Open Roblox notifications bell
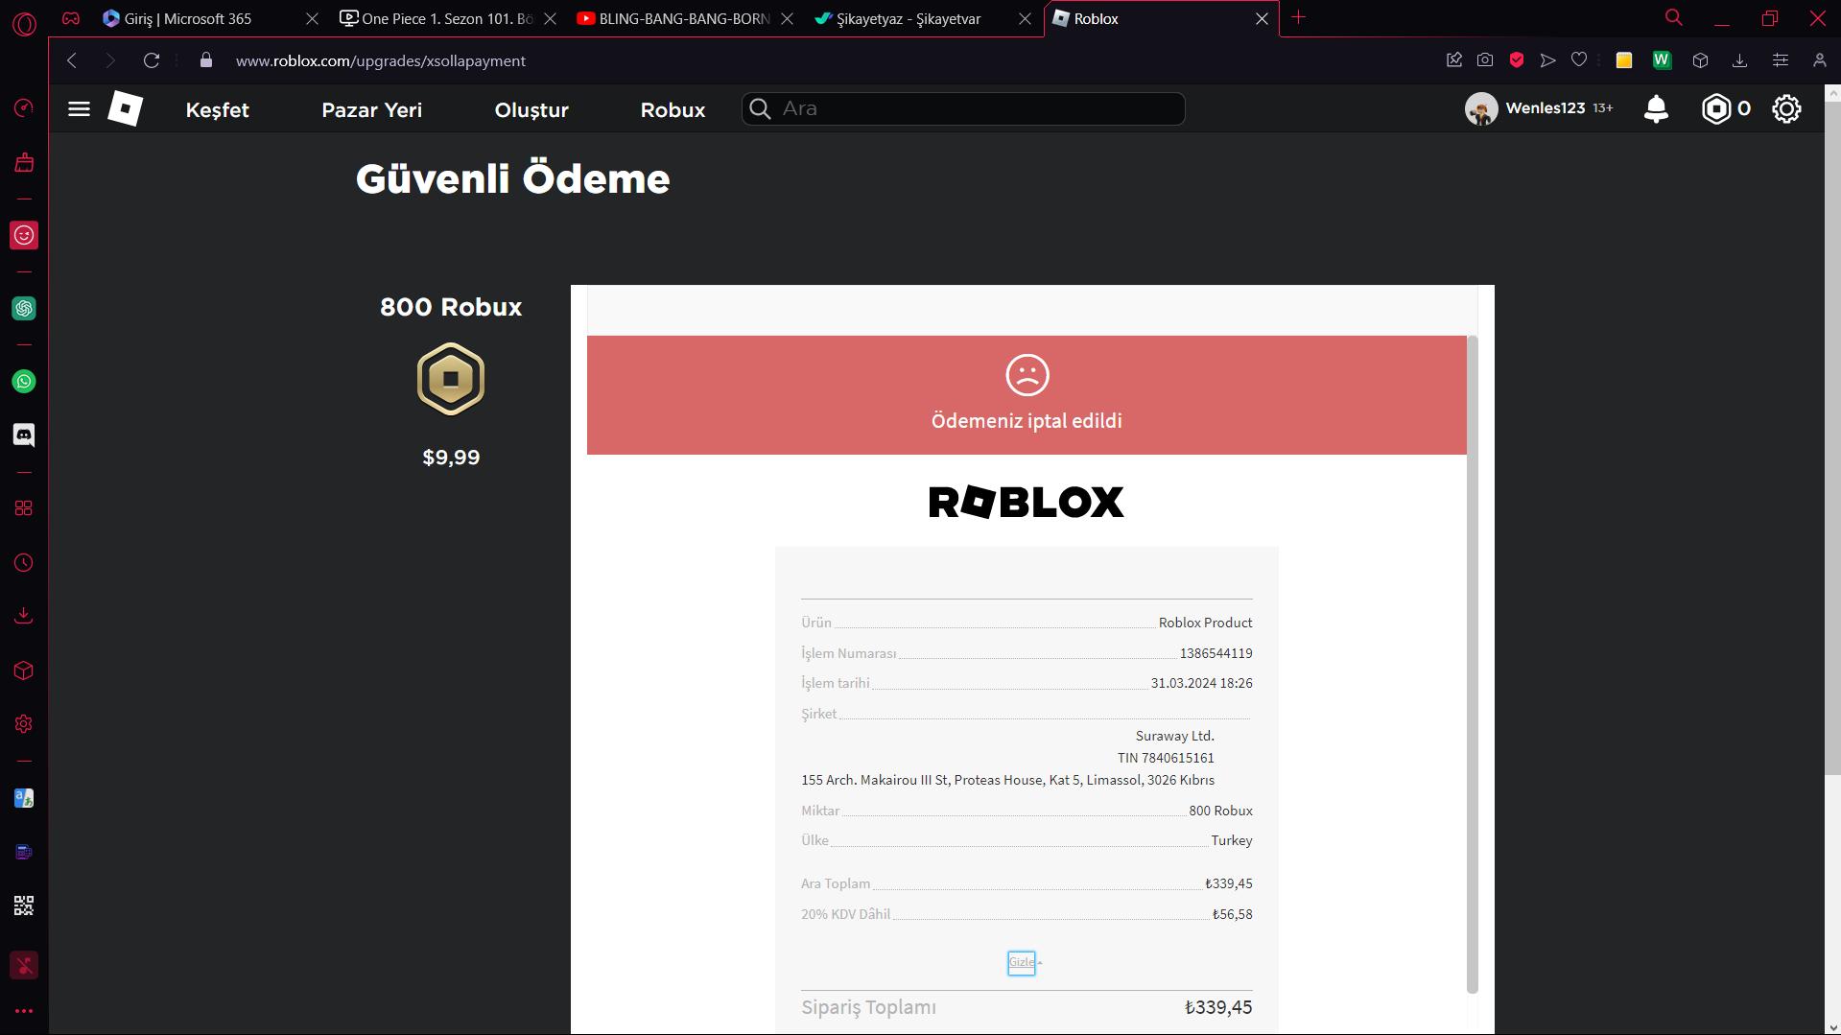The height and width of the screenshot is (1035, 1841). click(x=1656, y=108)
